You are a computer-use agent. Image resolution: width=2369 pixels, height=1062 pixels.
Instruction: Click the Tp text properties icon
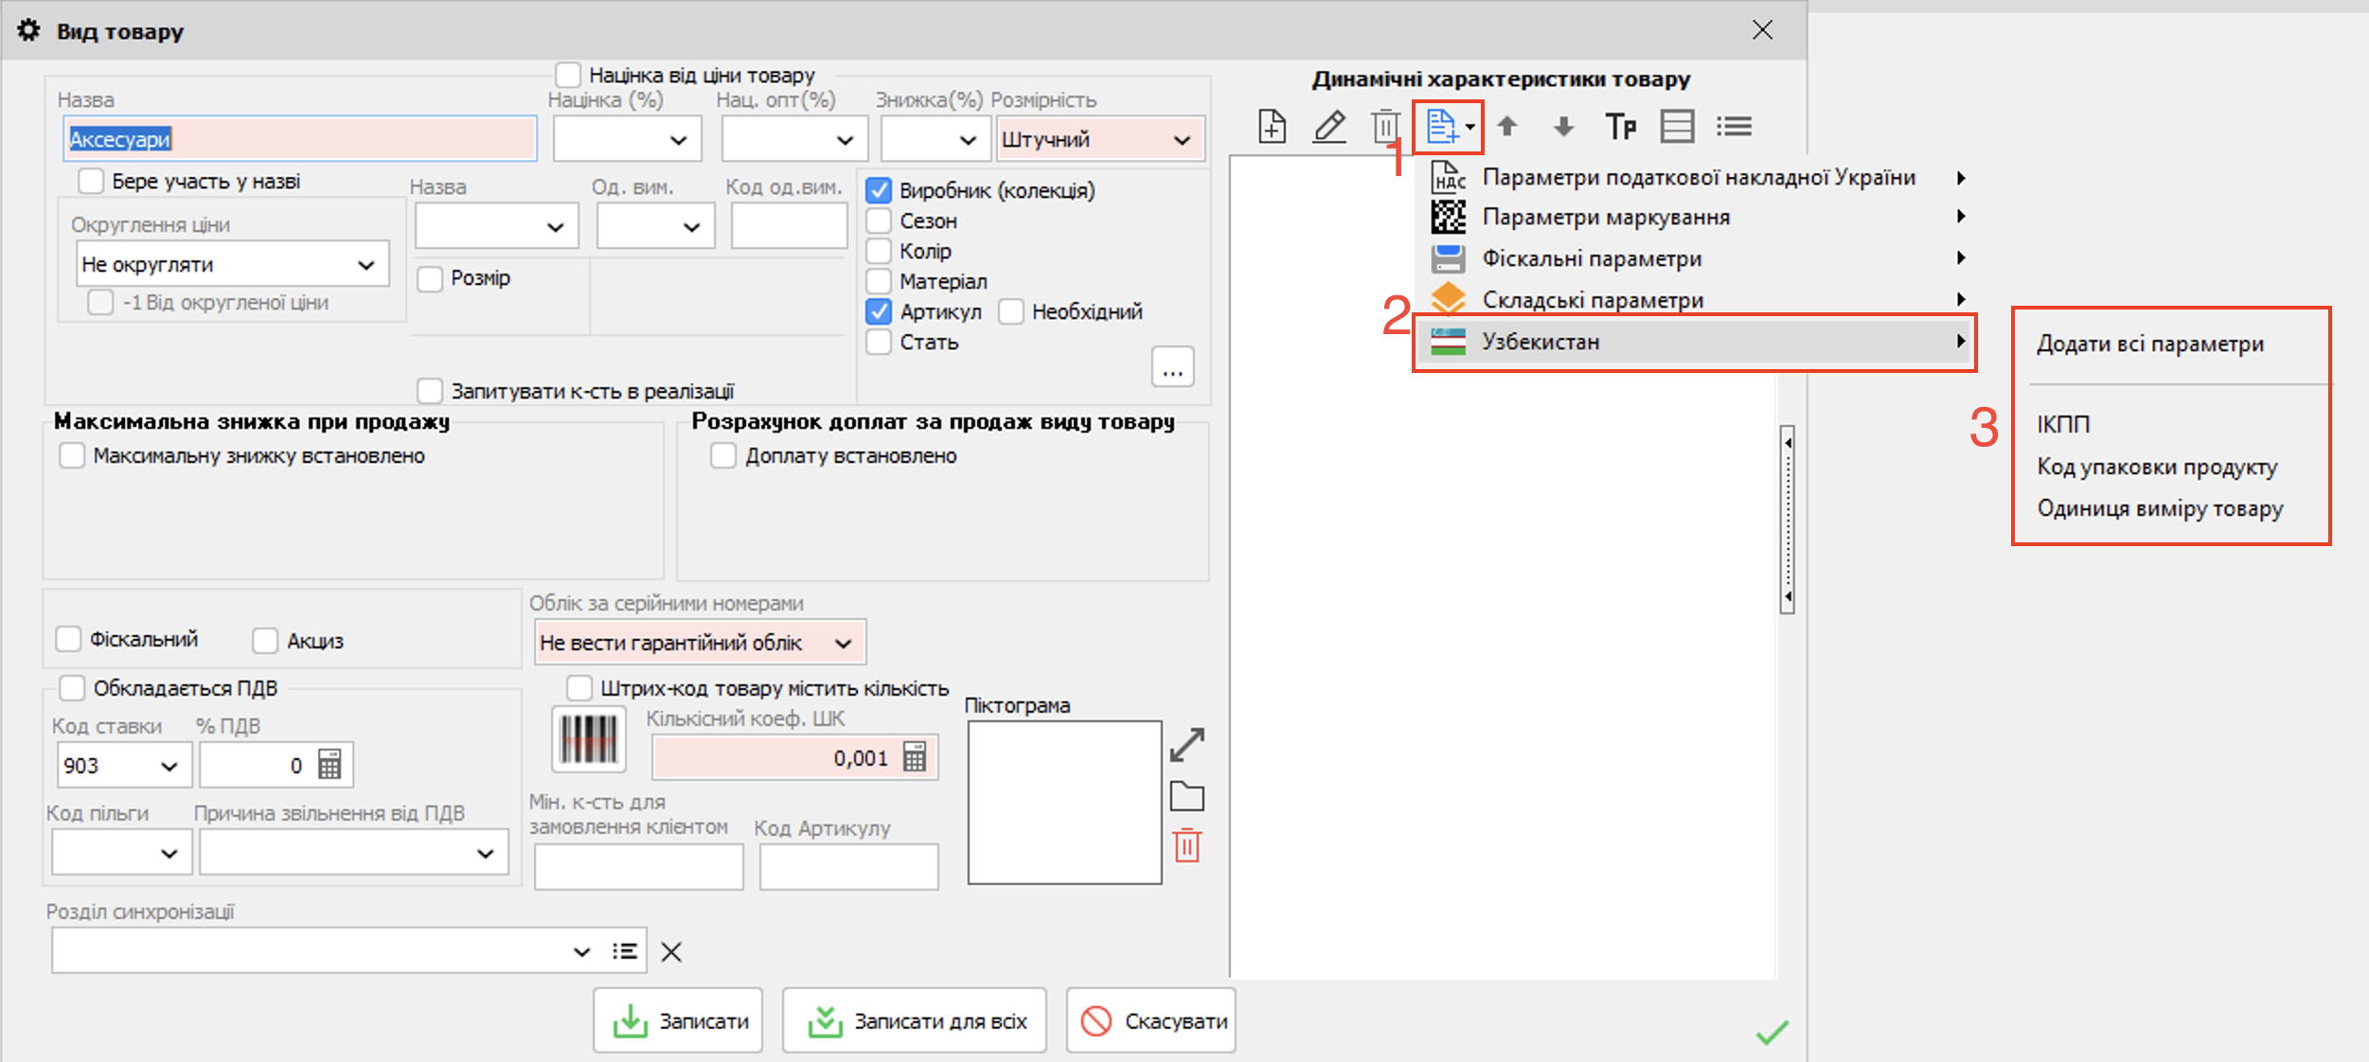click(x=1620, y=126)
